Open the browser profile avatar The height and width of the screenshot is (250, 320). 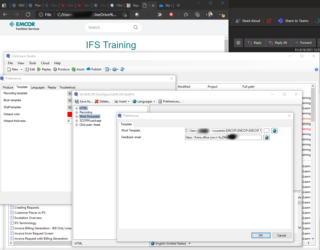click(209, 14)
